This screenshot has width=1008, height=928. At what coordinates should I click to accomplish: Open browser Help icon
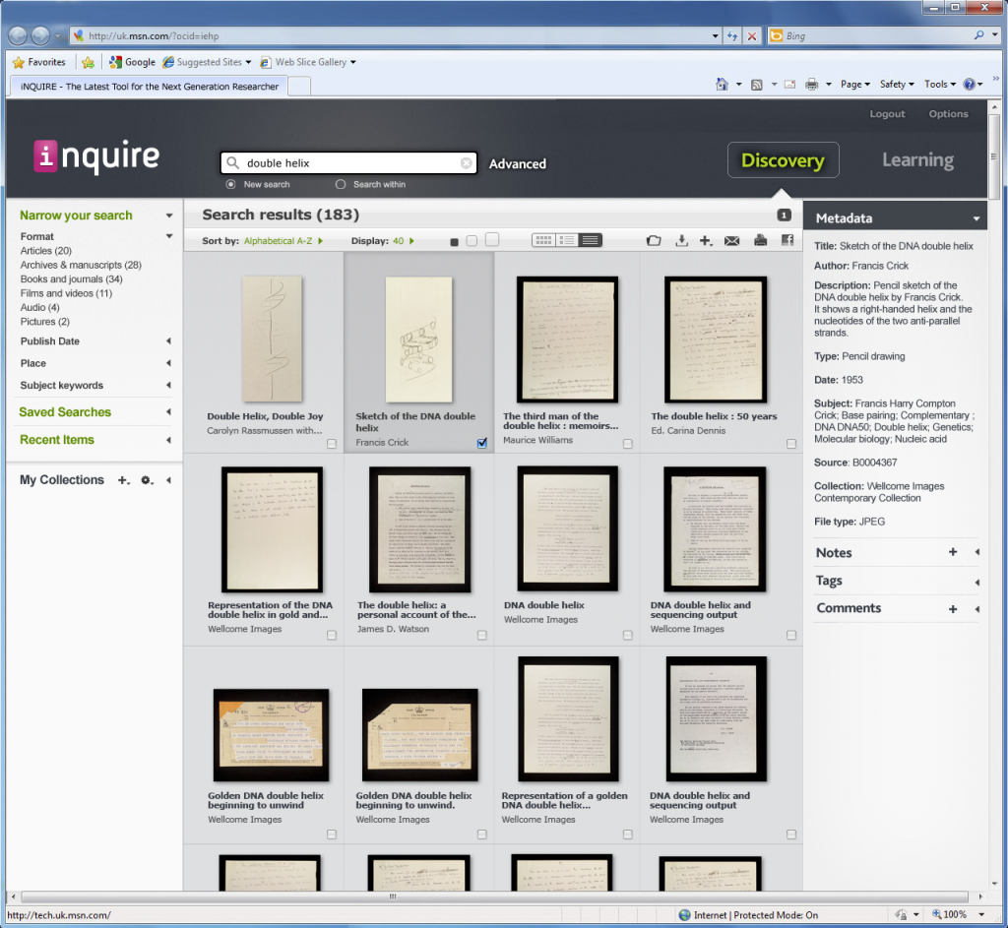pos(970,85)
